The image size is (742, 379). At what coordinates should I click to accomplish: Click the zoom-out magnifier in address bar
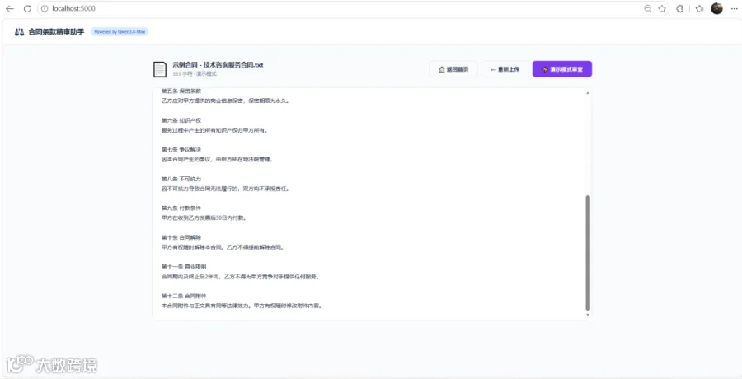[648, 8]
